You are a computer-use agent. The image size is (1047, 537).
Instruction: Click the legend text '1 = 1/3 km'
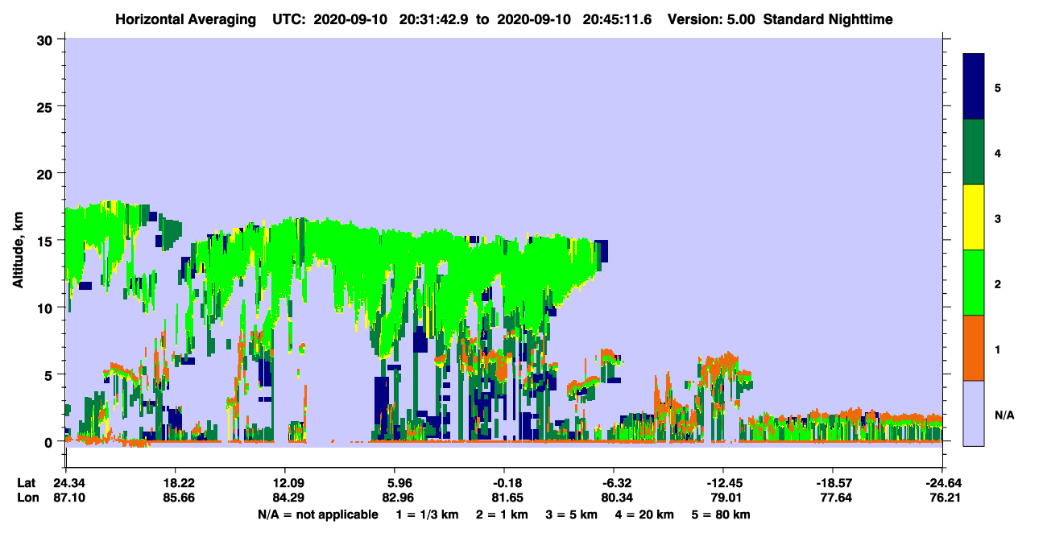click(x=426, y=514)
